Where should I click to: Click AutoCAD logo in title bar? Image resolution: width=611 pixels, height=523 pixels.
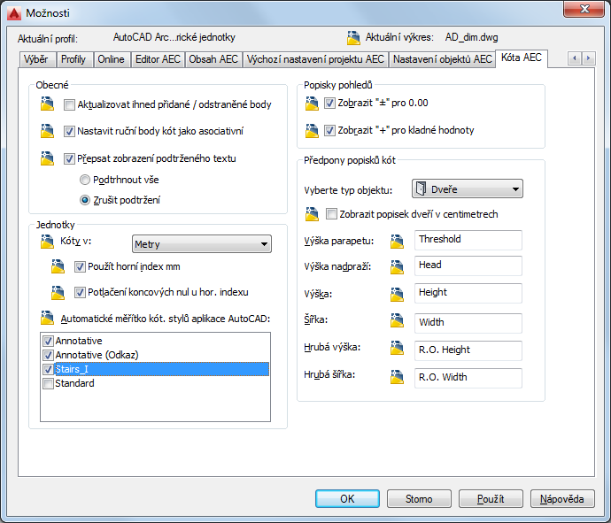coord(13,13)
